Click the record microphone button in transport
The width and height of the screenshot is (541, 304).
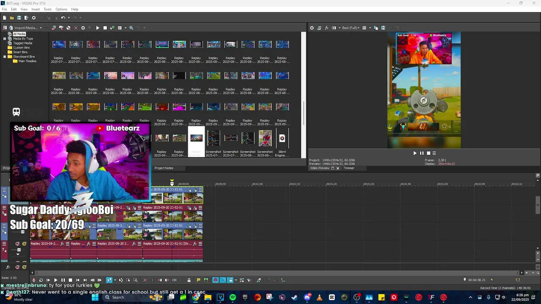(x=34, y=280)
